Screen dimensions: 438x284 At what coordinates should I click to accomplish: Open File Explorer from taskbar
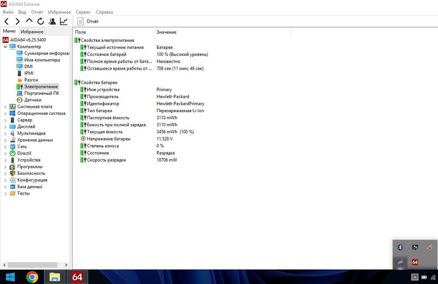54,277
